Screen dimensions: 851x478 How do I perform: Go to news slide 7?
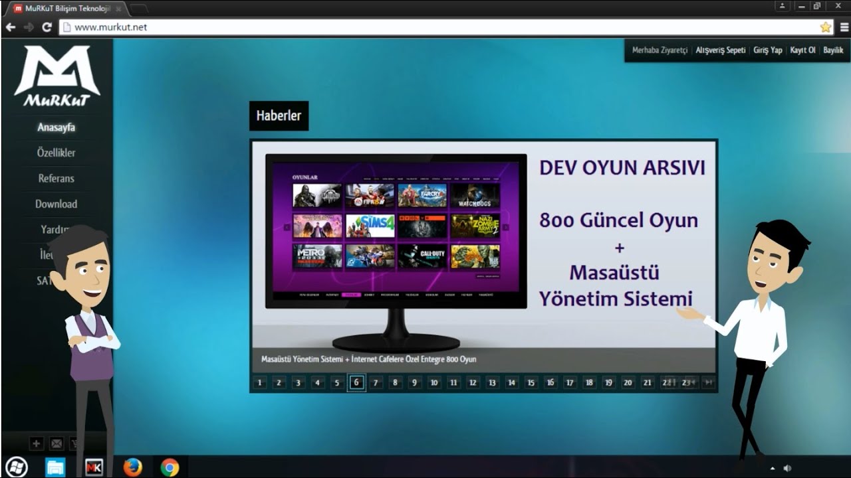coord(376,382)
